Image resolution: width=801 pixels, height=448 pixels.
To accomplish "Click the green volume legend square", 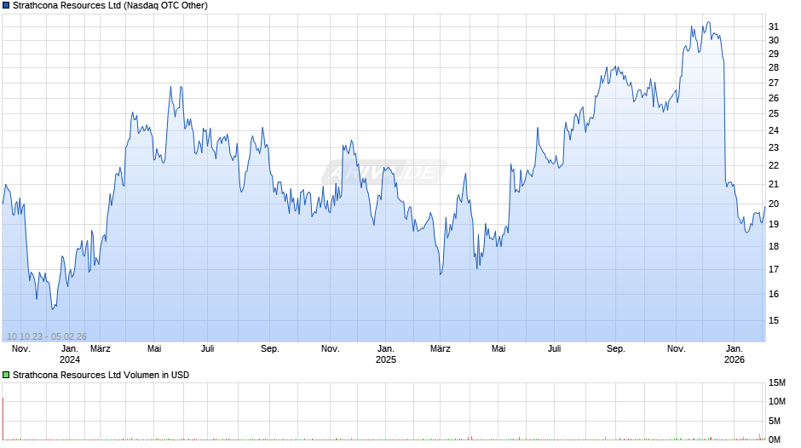I will [x=6, y=375].
